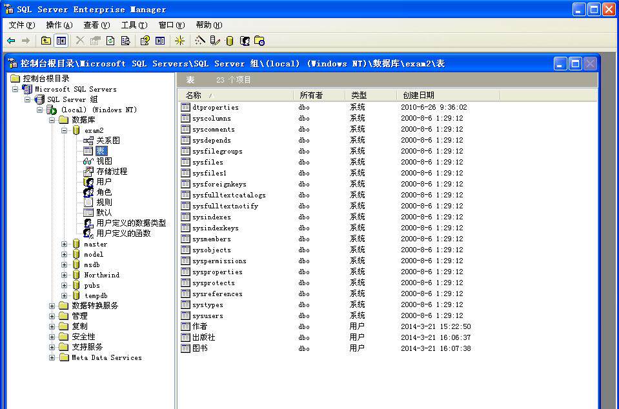Viewport: 619px width, 409px height.
Task: Expand the Northwind database node
Action: click(x=64, y=275)
